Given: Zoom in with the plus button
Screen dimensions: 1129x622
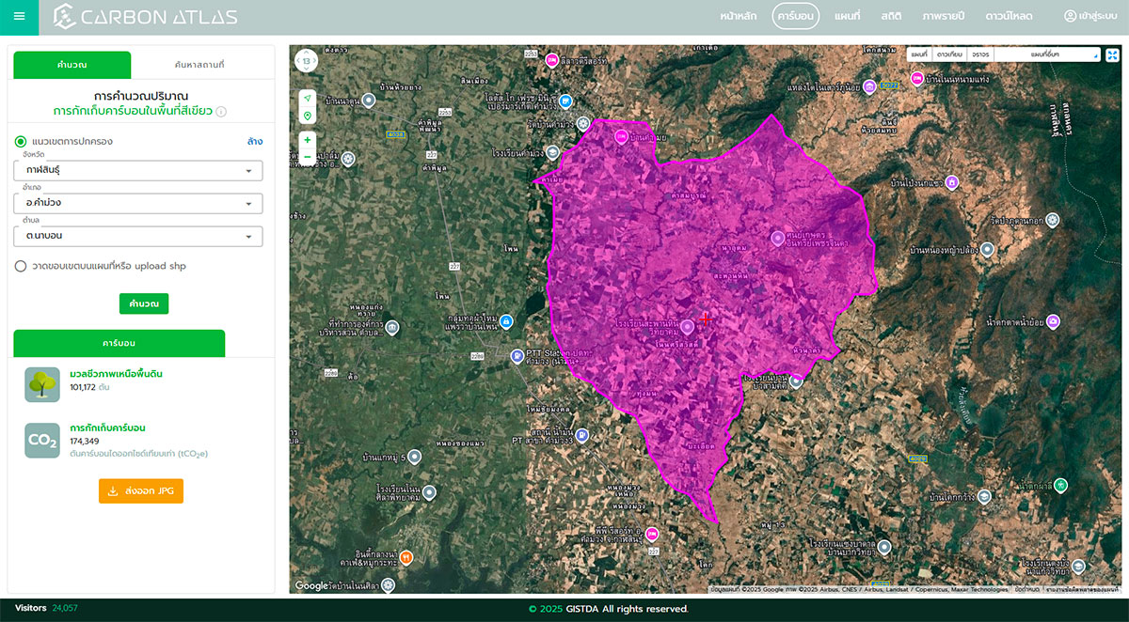Looking at the screenshot, I should (x=308, y=139).
